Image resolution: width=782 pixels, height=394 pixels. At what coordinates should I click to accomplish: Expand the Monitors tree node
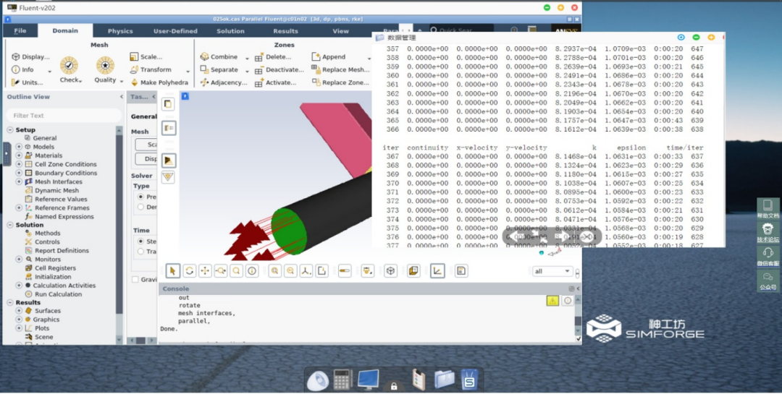[x=19, y=260]
